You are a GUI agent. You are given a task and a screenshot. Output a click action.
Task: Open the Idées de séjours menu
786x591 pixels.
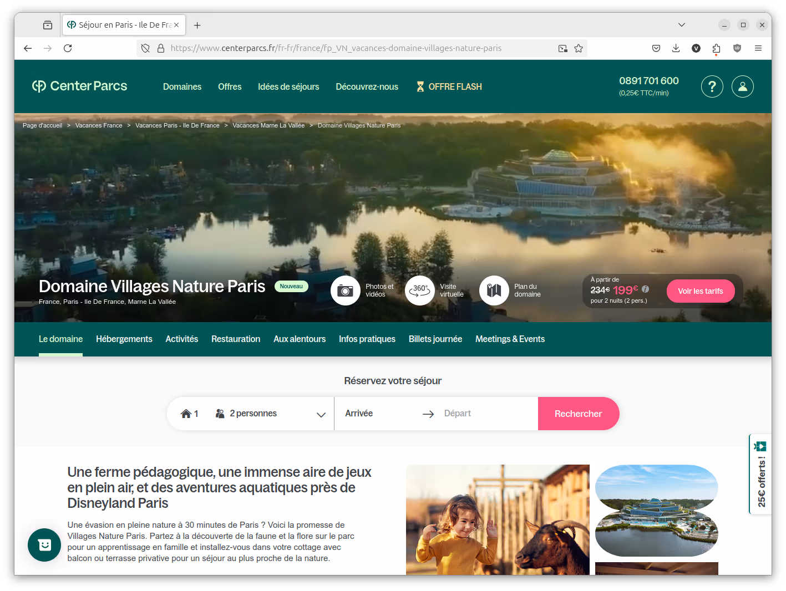(x=288, y=86)
